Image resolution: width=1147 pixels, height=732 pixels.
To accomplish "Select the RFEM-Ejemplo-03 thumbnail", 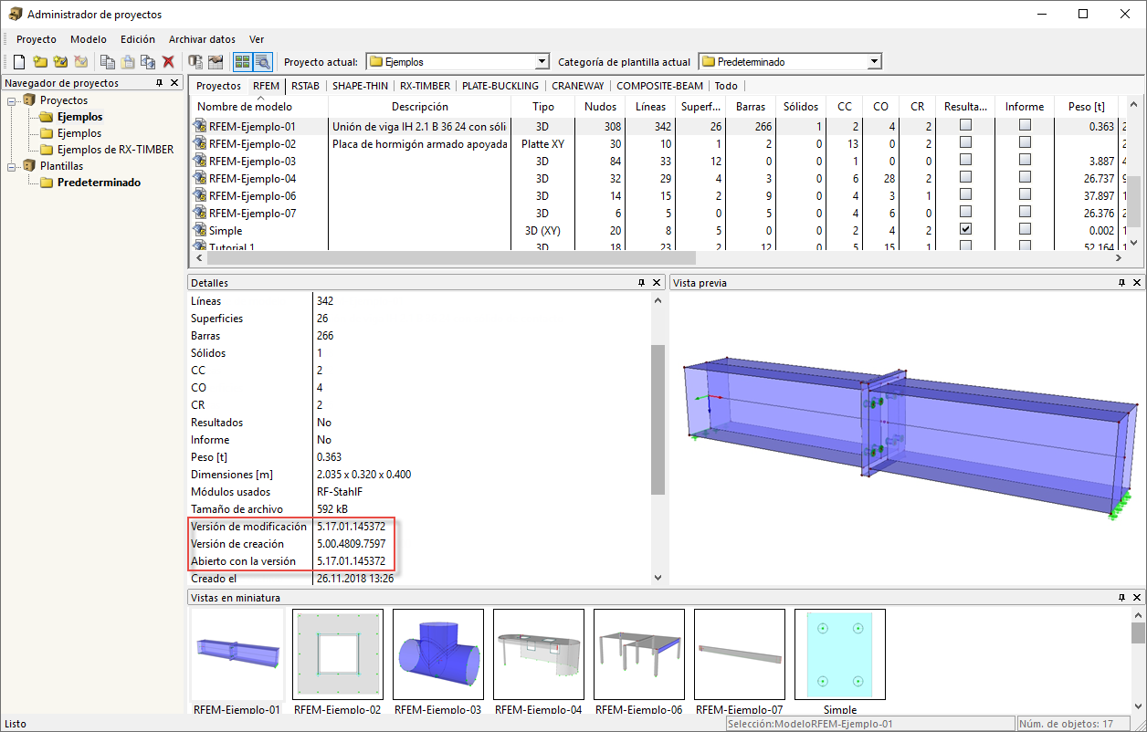I will coord(438,654).
